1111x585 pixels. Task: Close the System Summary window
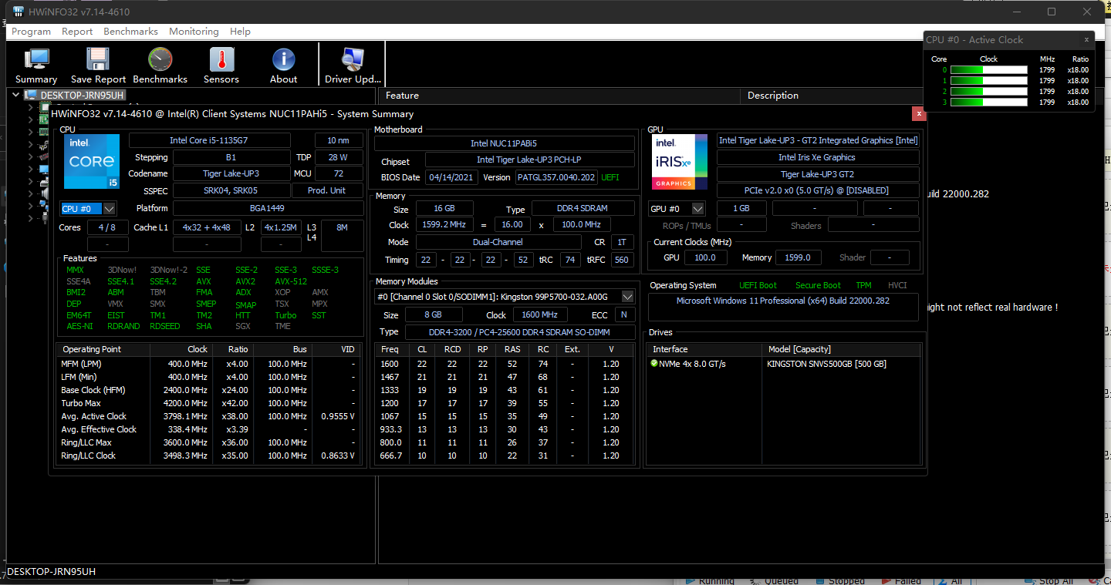[x=918, y=113]
